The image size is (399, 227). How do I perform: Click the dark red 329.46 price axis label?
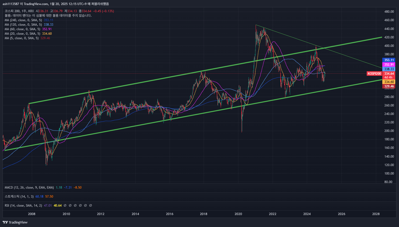[389, 86]
